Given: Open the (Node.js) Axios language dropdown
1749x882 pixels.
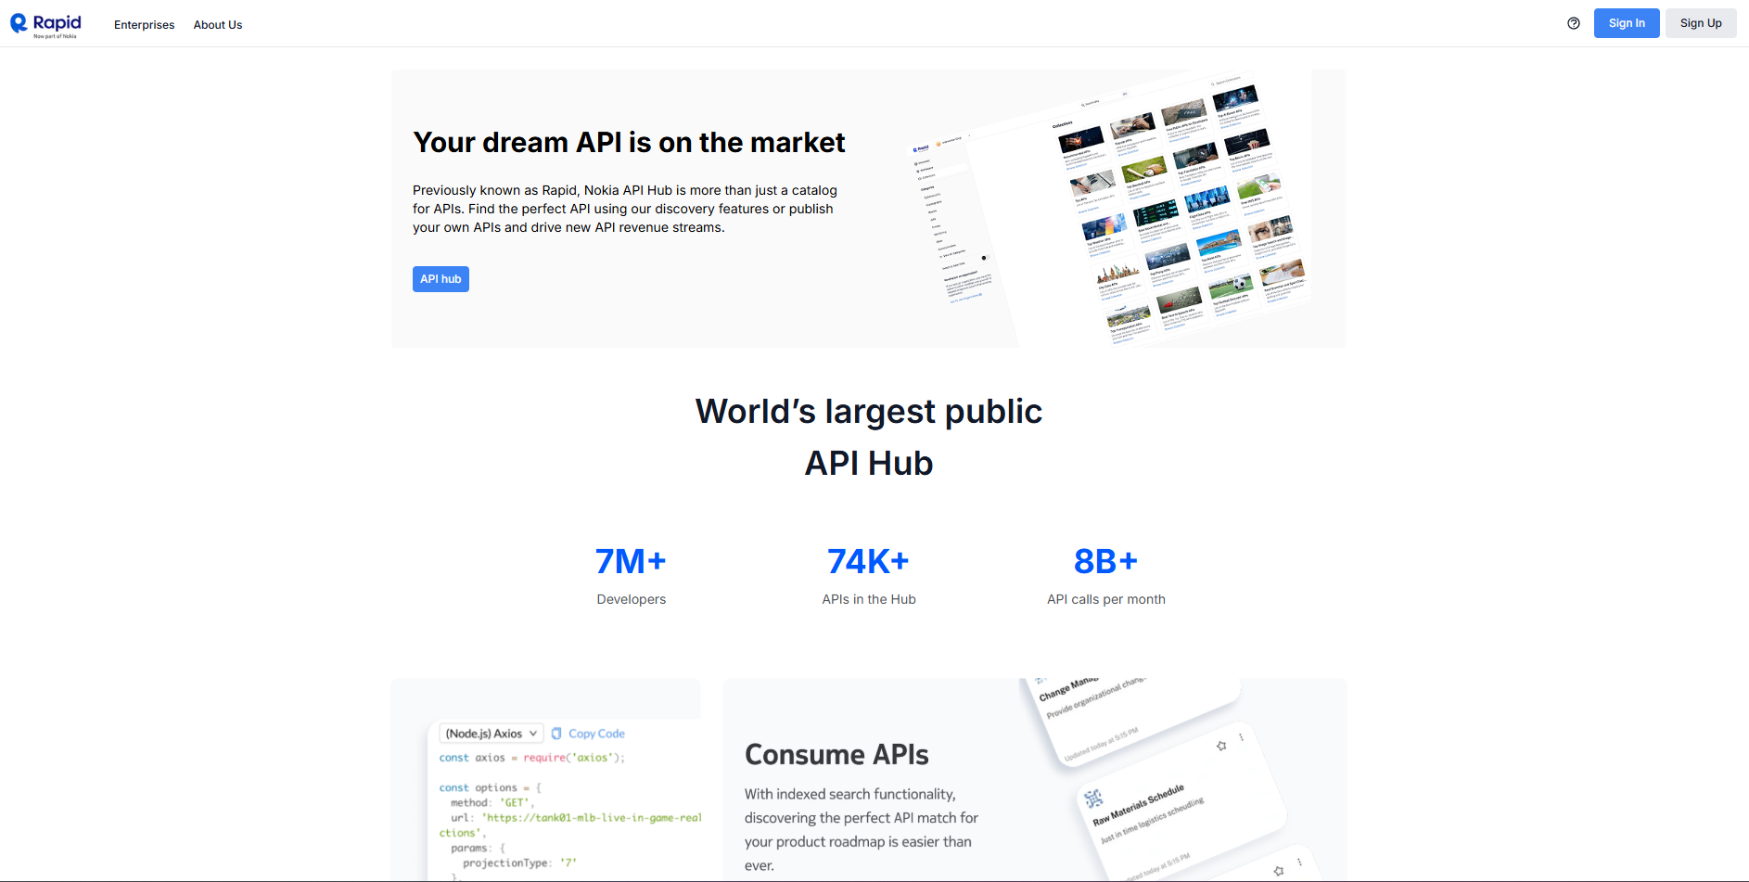Looking at the screenshot, I should tap(492, 734).
